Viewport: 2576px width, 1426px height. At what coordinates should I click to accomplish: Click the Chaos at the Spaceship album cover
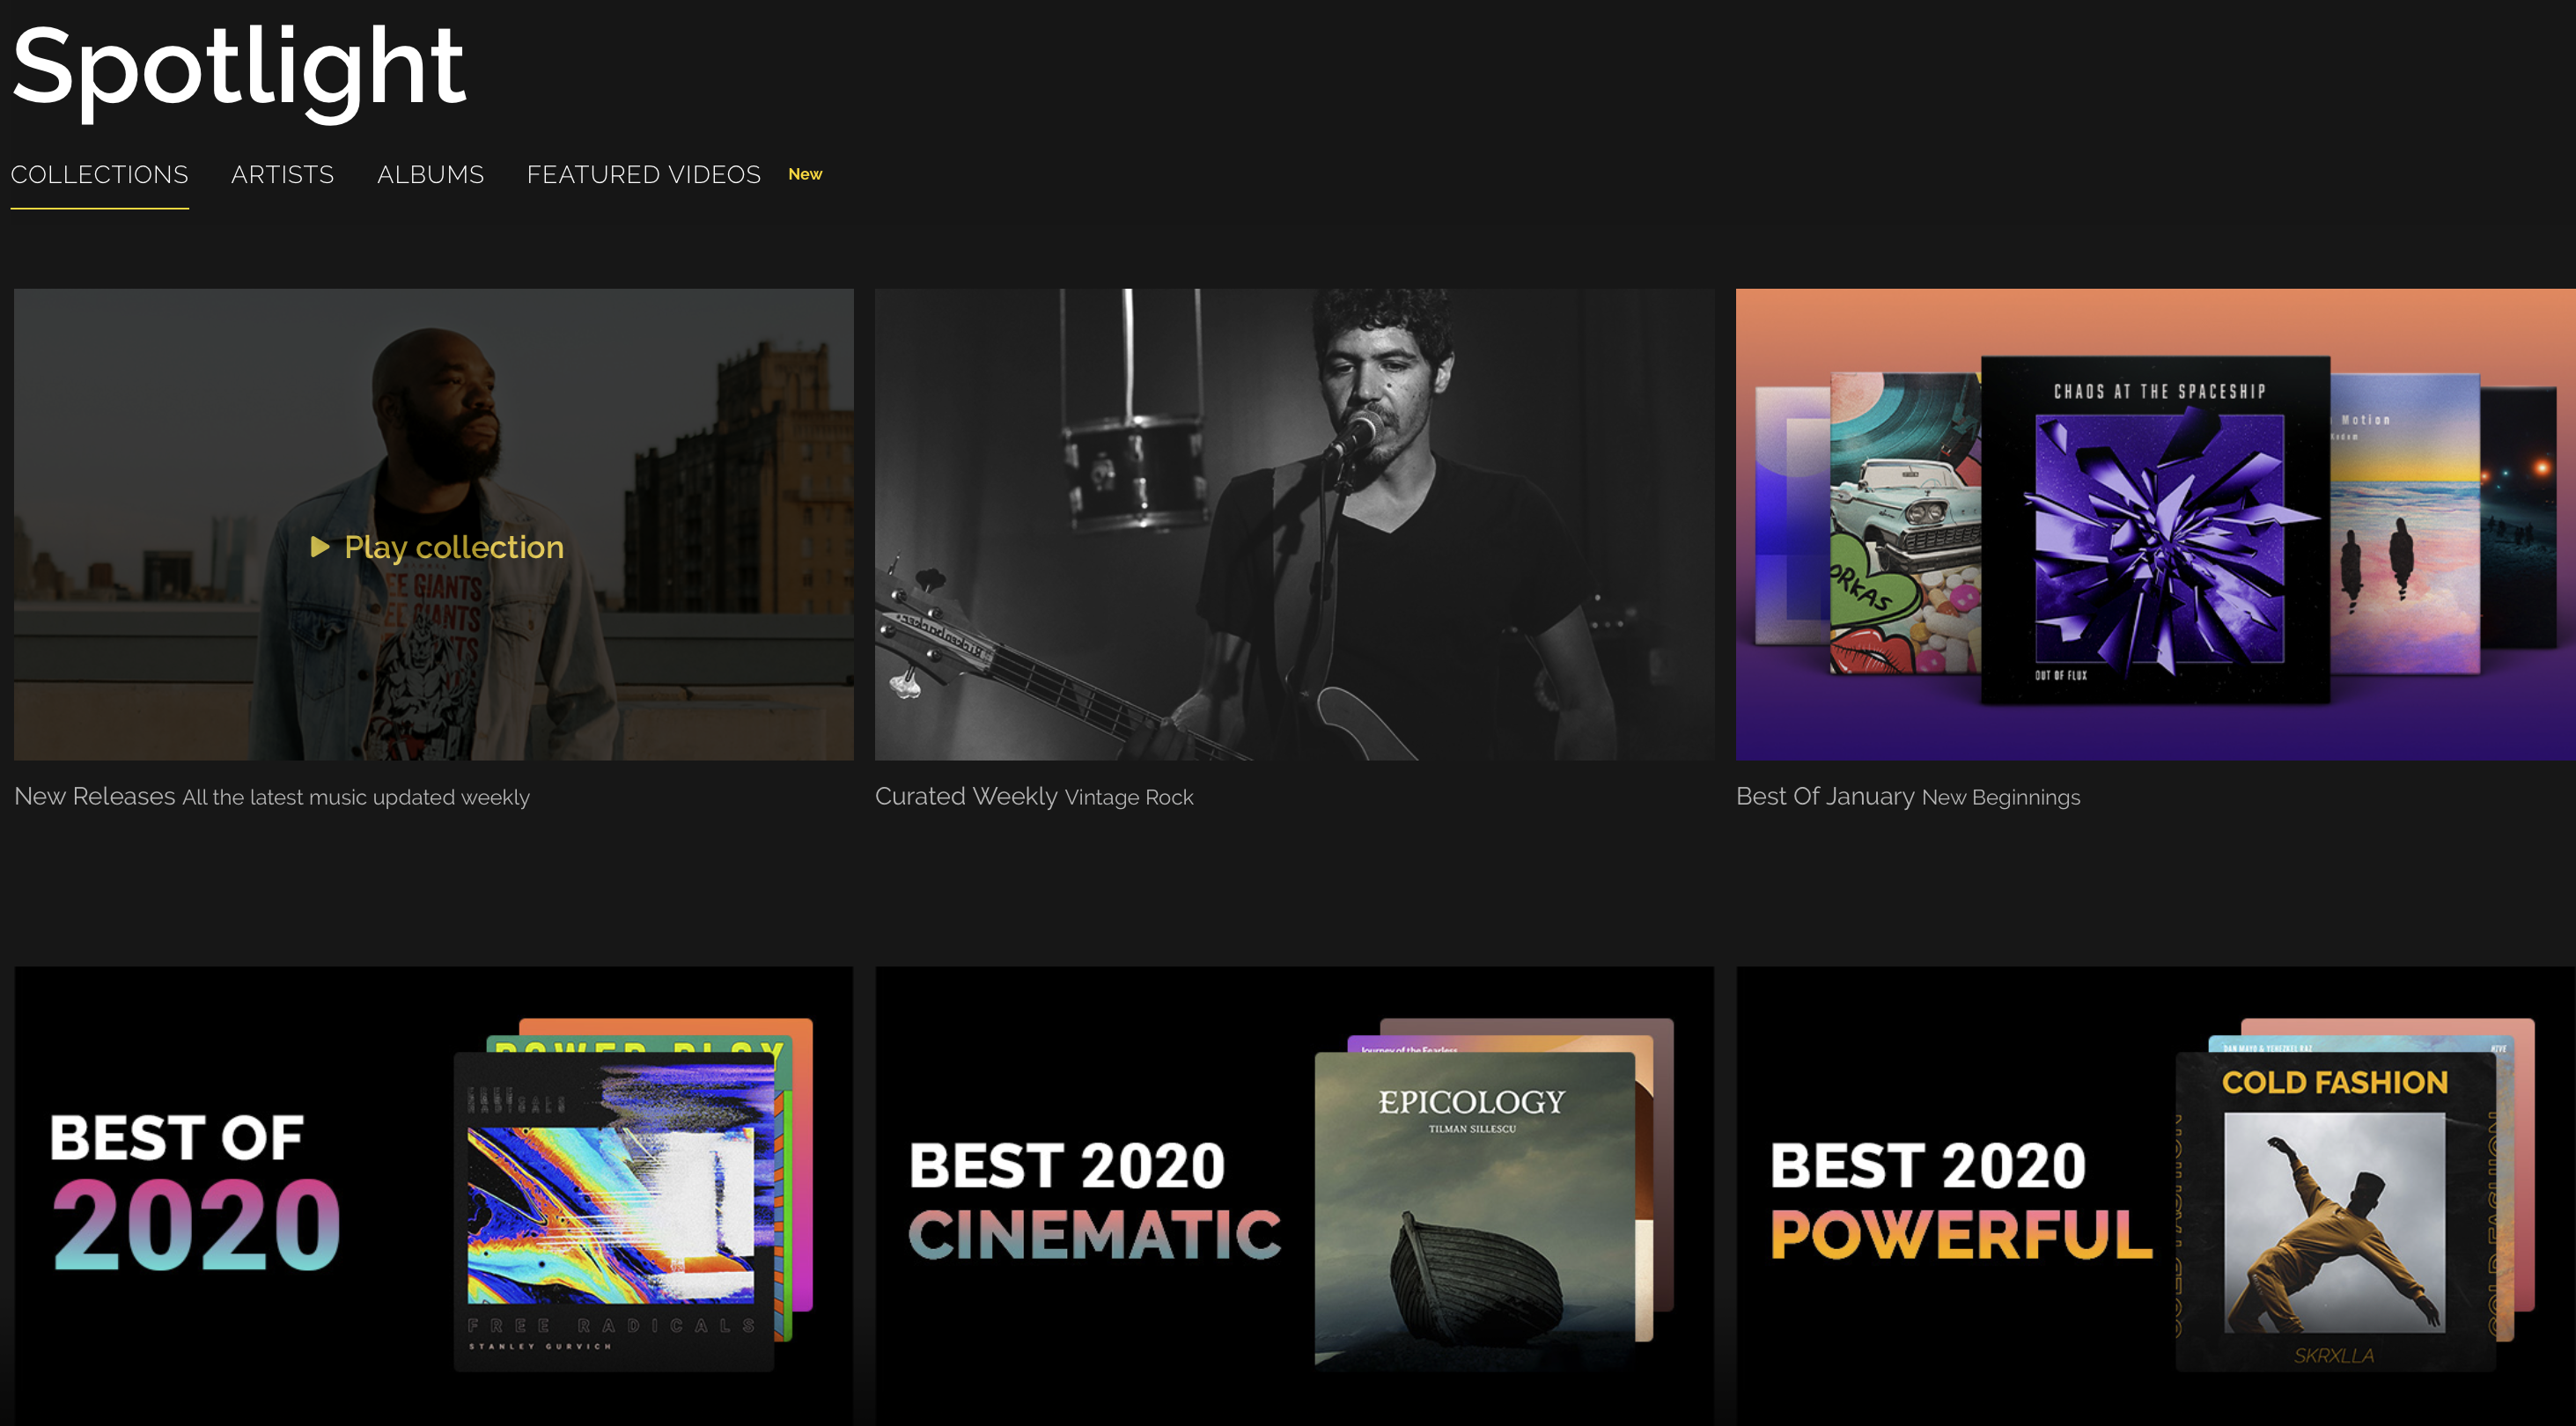(2155, 530)
